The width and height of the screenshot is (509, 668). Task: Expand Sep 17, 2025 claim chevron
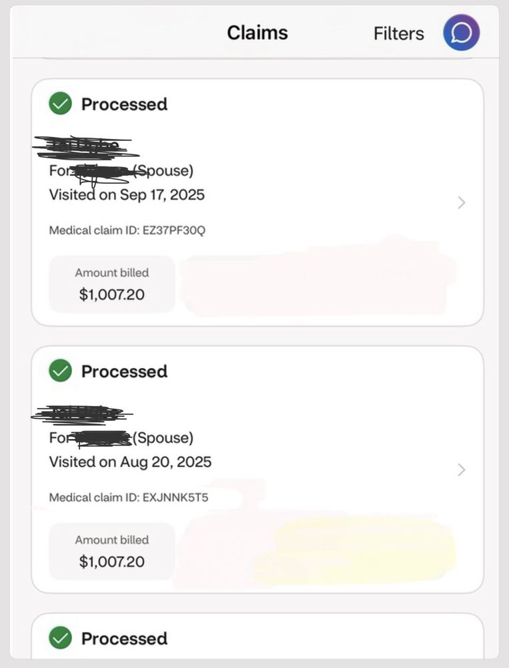point(461,203)
